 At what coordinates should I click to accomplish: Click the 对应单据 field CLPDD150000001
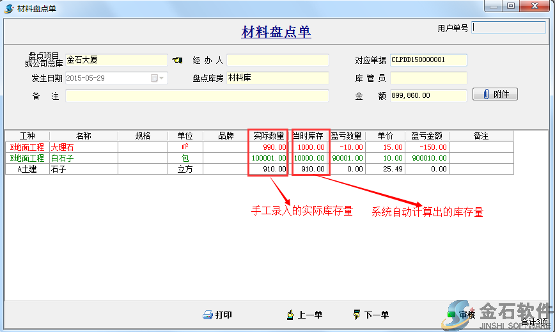[x=428, y=60]
